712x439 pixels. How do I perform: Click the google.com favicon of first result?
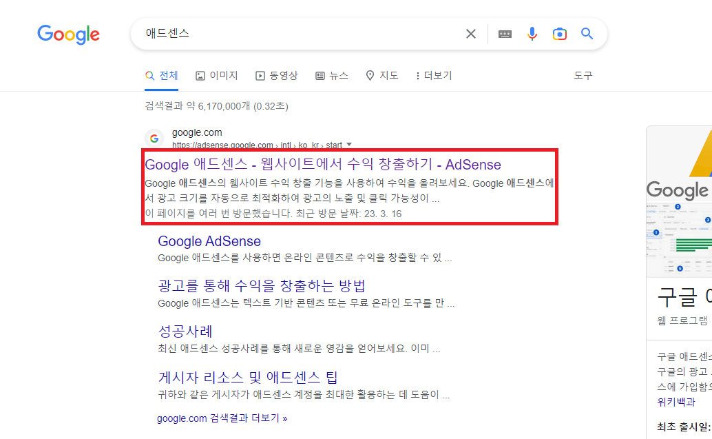pos(154,139)
